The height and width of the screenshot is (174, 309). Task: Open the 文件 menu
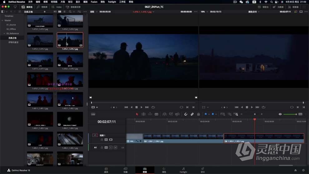click(30, 2)
